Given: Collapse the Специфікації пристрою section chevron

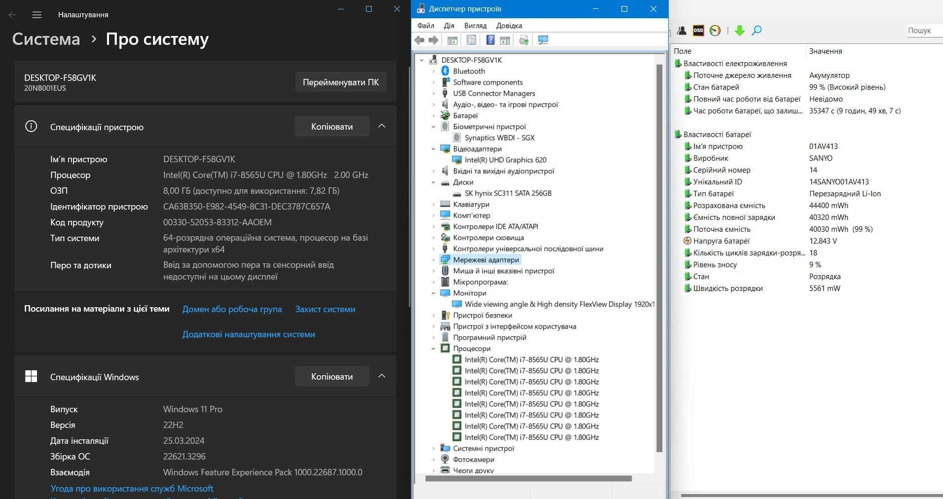Looking at the screenshot, I should coord(382,126).
